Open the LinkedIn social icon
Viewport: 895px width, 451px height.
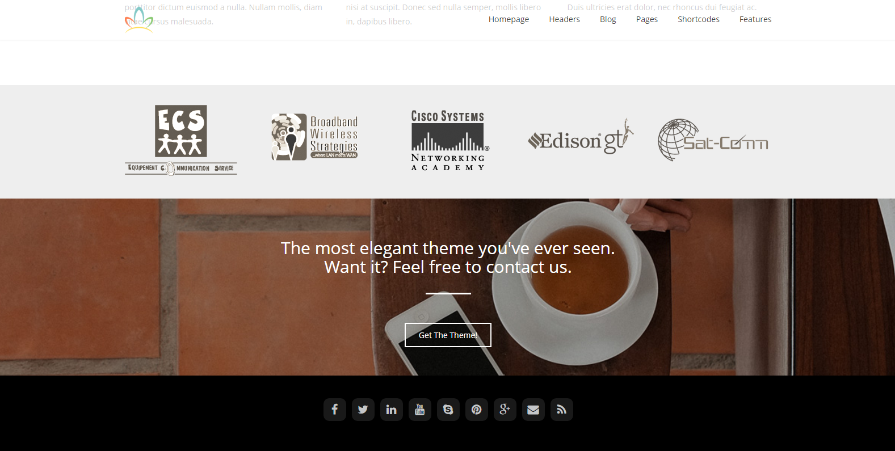[x=392, y=410]
